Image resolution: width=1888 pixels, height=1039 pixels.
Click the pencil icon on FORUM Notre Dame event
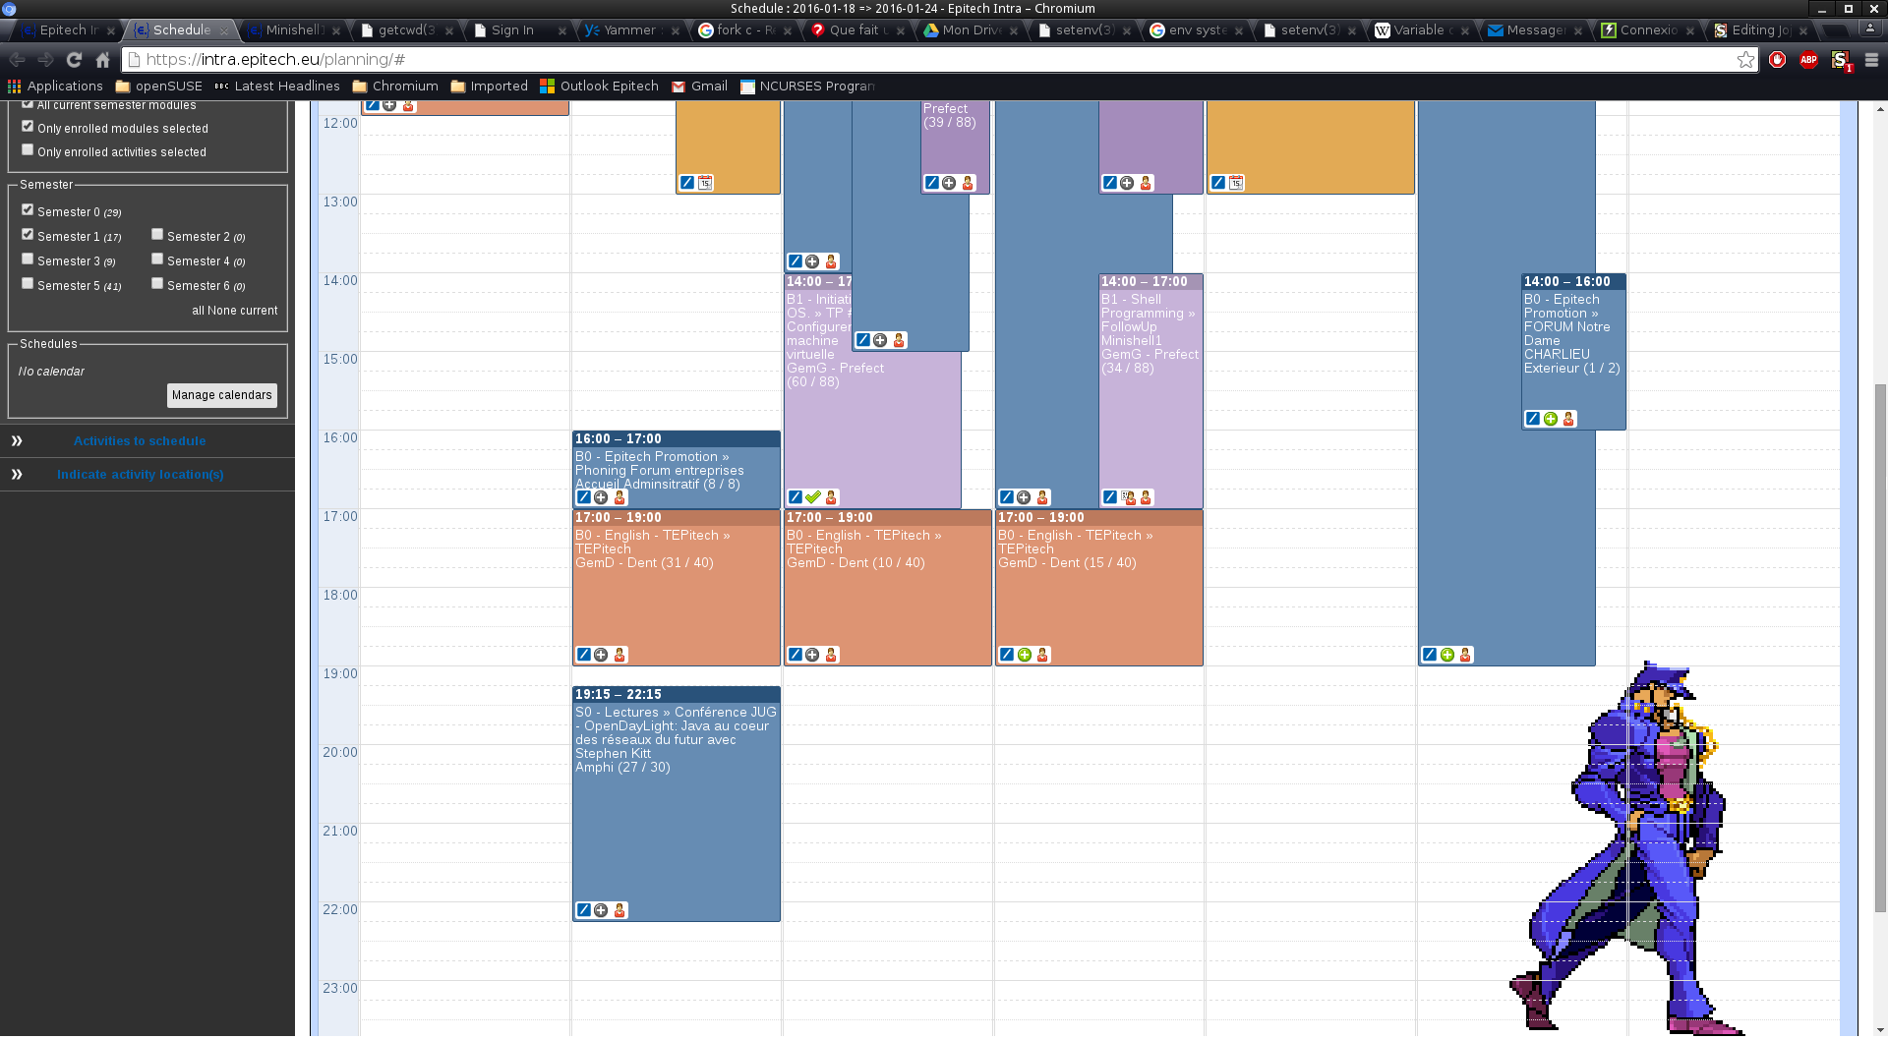1532,419
